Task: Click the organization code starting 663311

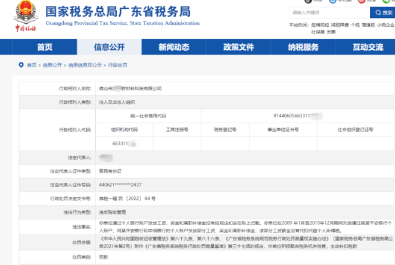Action: click(x=124, y=144)
